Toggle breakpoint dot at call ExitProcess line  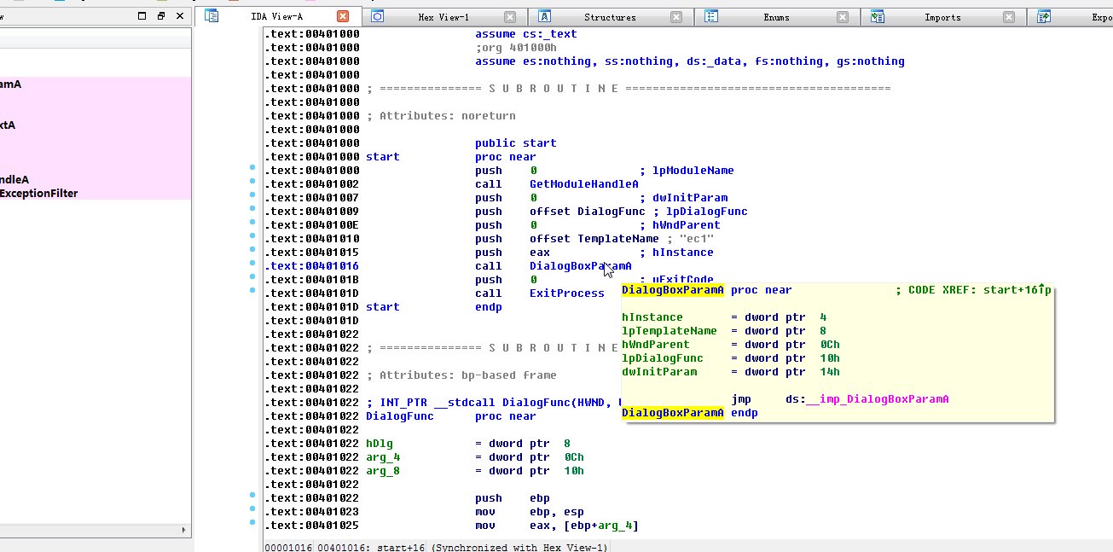[252, 291]
